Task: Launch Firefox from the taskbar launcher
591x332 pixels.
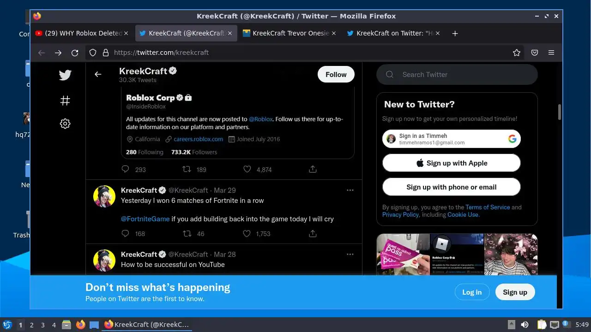Action: [x=81, y=325]
